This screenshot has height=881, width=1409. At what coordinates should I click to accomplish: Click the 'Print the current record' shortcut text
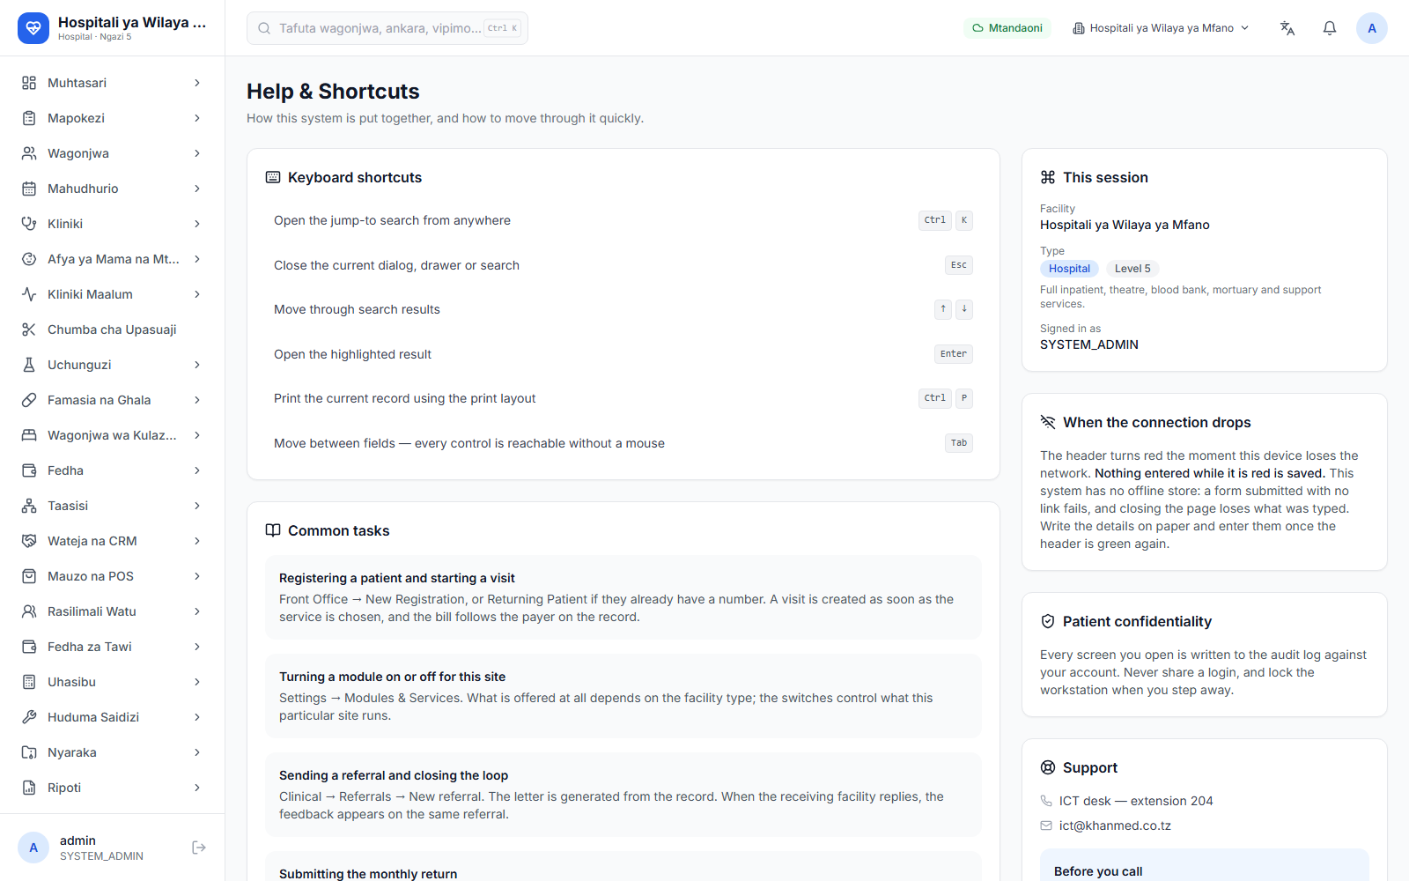(x=404, y=398)
